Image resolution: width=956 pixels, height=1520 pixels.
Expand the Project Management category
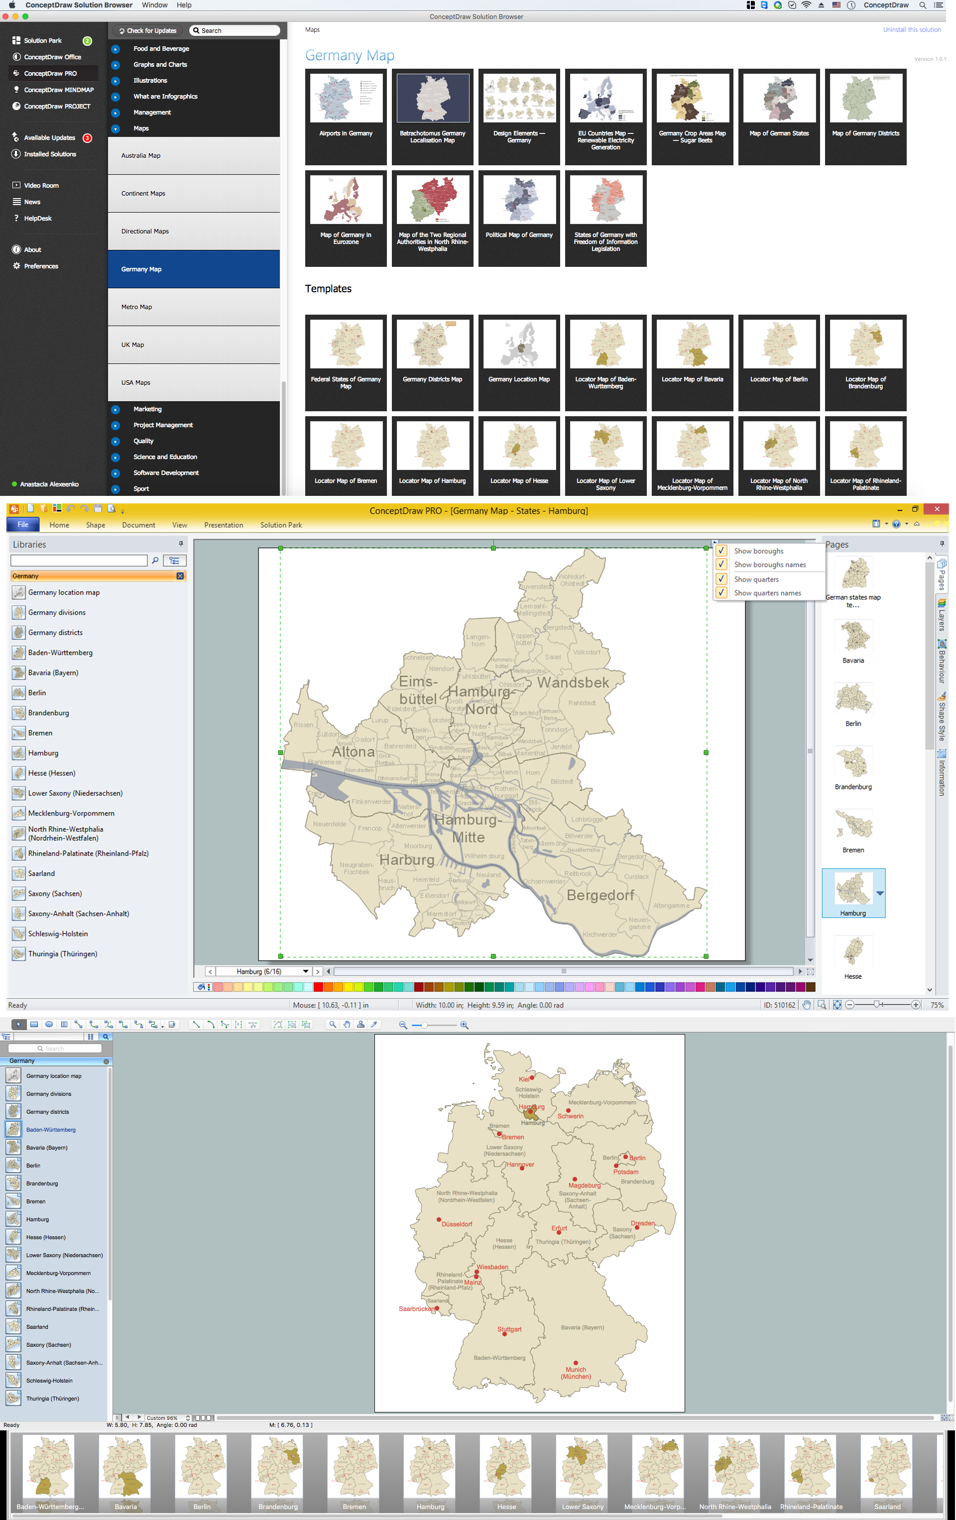[116, 426]
